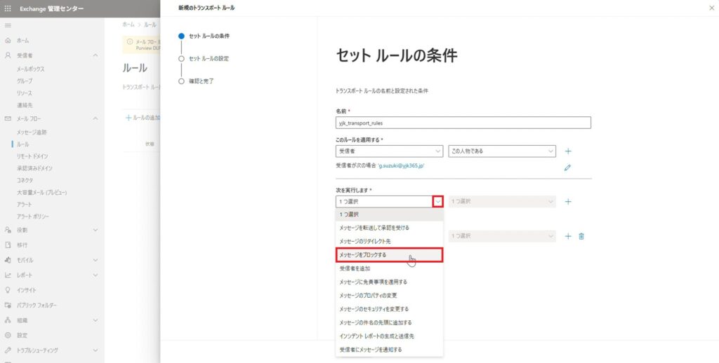The width and height of the screenshot is (719, 363).
Task: Edit recipient with the pencil icon
Action: click(x=567, y=167)
